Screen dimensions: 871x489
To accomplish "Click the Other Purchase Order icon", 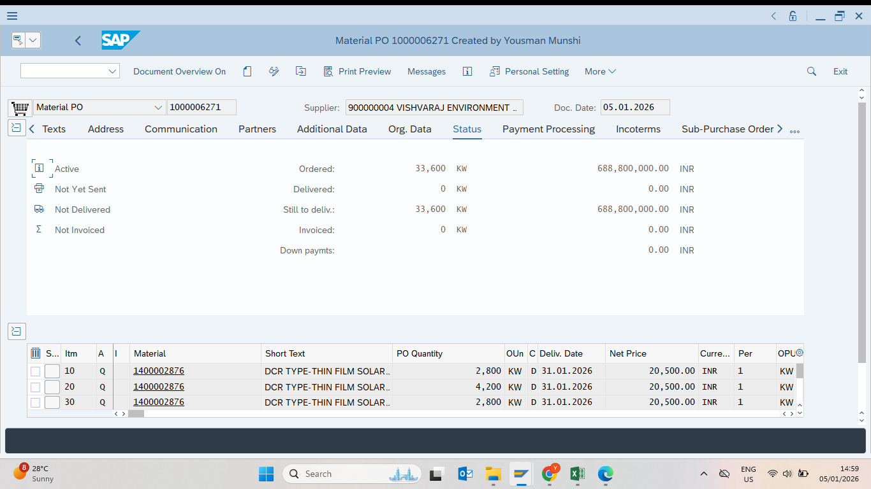I will click(x=301, y=71).
